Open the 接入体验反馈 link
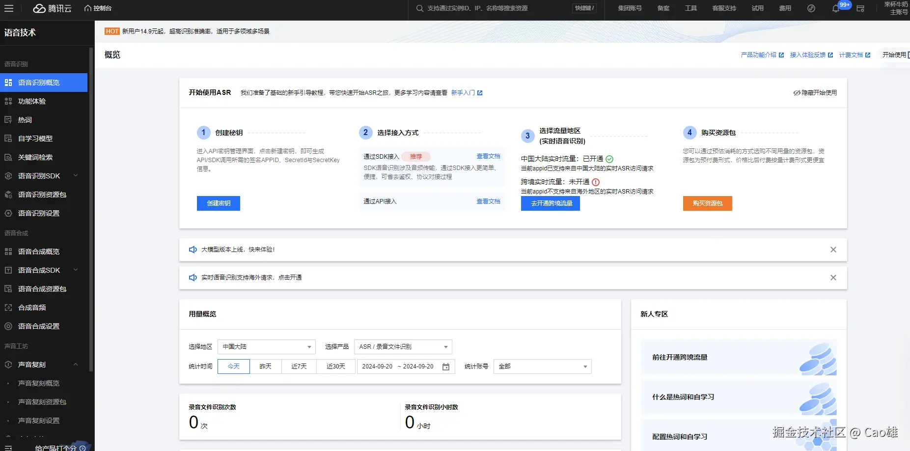Viewport: 910px width, 451px height. [811, 55]
